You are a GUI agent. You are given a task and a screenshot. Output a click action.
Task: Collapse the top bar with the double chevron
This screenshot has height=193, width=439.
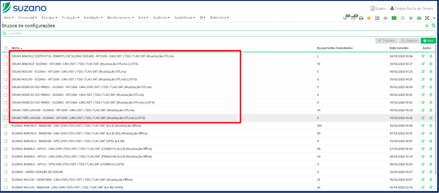[x=434, y=18]
